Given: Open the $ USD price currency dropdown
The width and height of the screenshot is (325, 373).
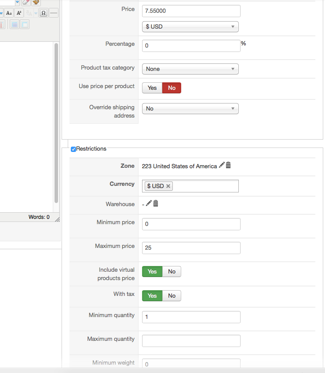Looking at the screenshot, I should (190, 27).
